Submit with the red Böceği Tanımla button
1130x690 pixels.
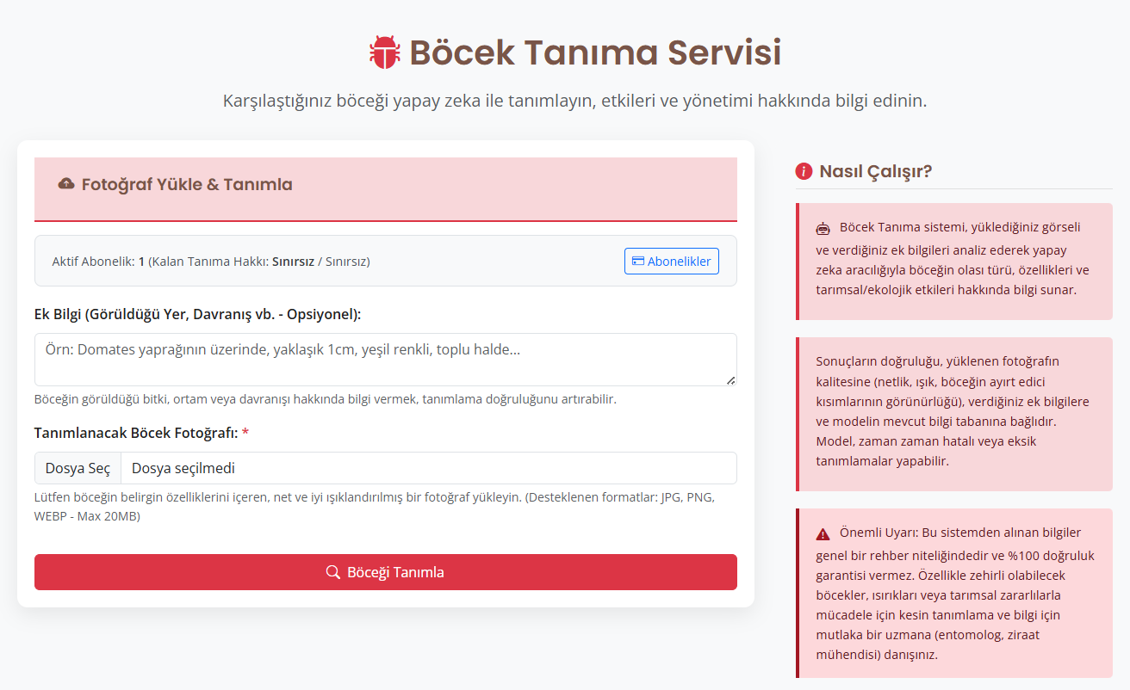click(385, 572)
